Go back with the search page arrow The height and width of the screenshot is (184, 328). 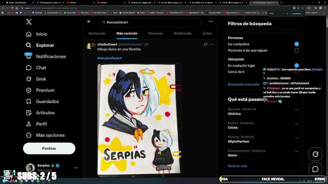click(x=89, y=21)
